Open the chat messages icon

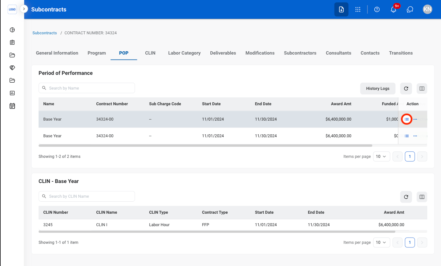pyautogui.click(x=410, y=9)
